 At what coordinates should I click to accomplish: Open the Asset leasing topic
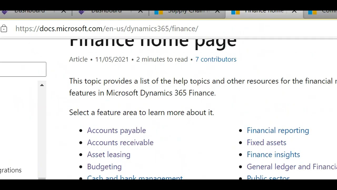(109, 155)
